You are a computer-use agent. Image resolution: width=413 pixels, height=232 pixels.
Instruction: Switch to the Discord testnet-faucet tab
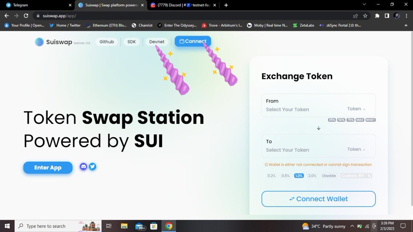(183, 5)
